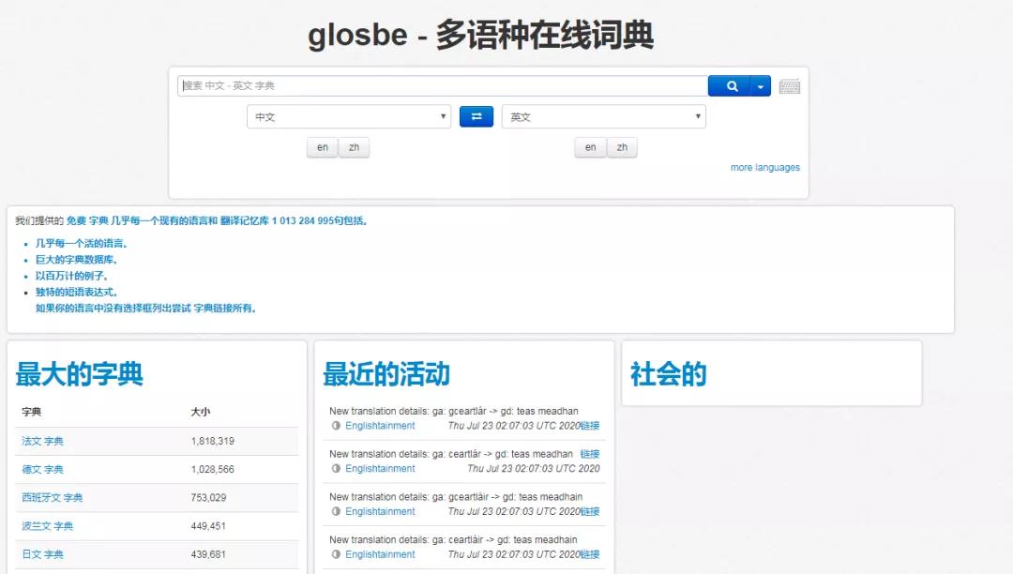Click the swap languages arrows icon
Screen dimensions: 1013x574
click(476, 116)
